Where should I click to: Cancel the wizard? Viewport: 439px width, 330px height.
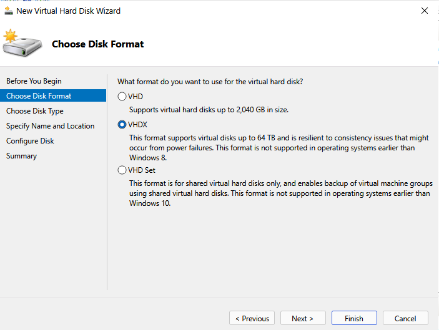pos(405,318)
